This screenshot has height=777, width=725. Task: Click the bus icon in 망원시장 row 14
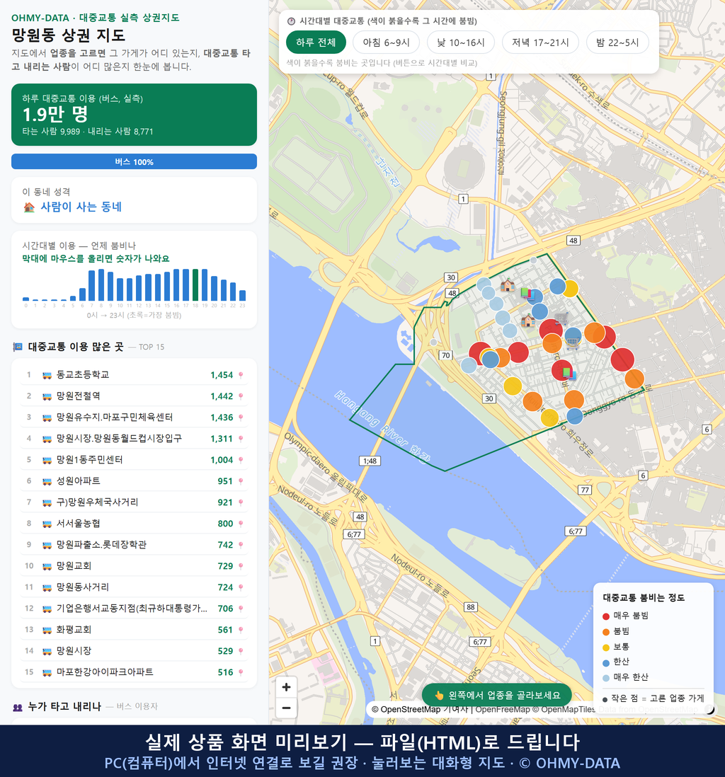47,651
